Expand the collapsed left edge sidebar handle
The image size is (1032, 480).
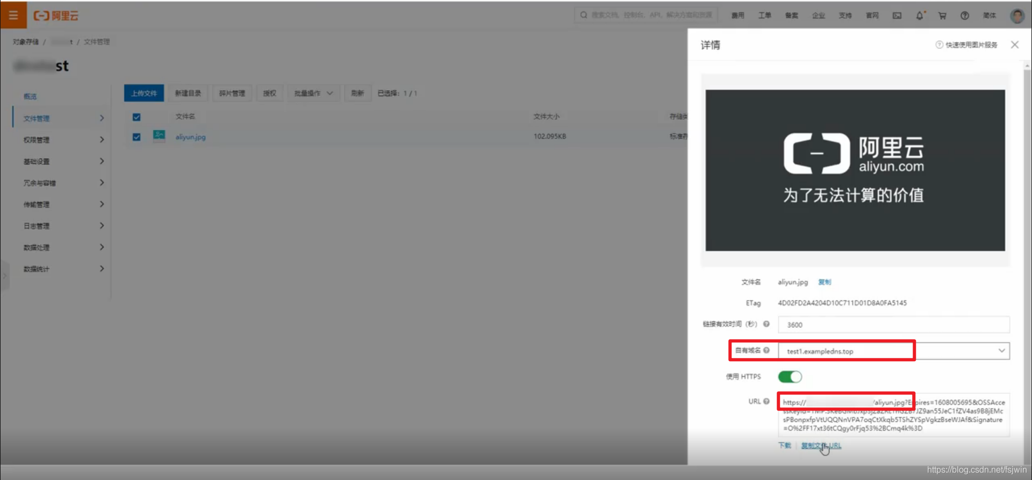click(x=4, y=276)
